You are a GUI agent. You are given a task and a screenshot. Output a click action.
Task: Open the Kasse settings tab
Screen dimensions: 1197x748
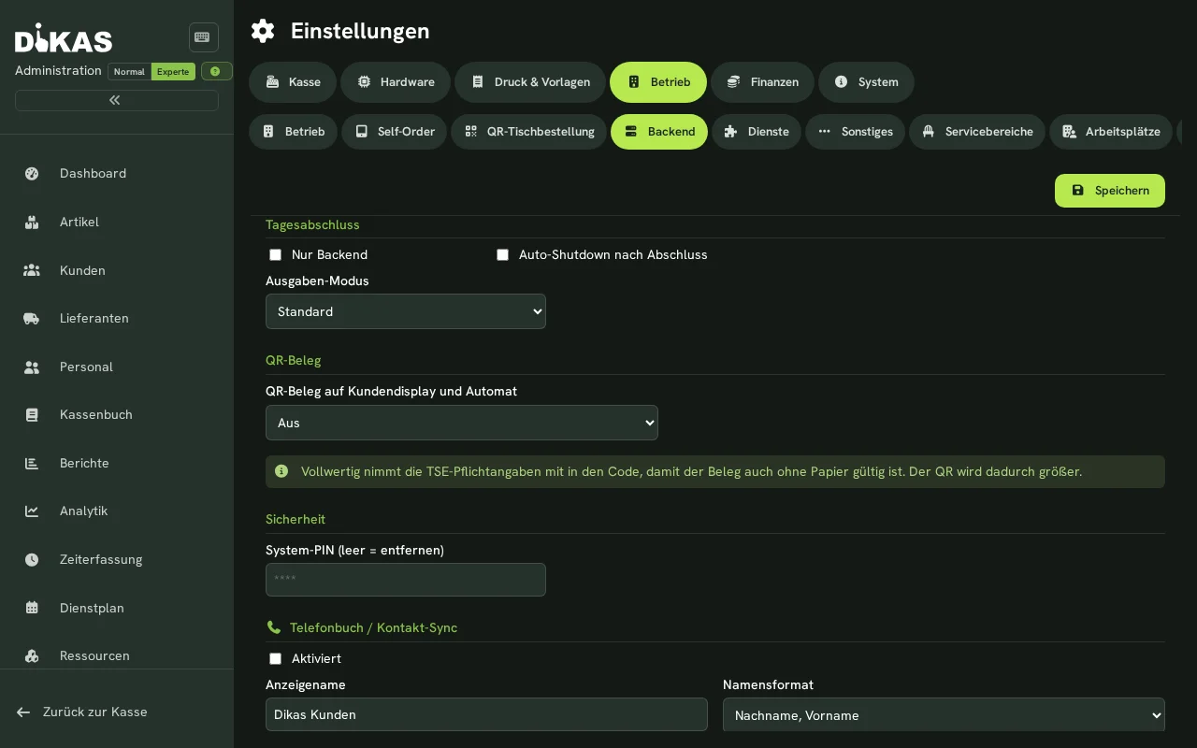coord(293,82)
